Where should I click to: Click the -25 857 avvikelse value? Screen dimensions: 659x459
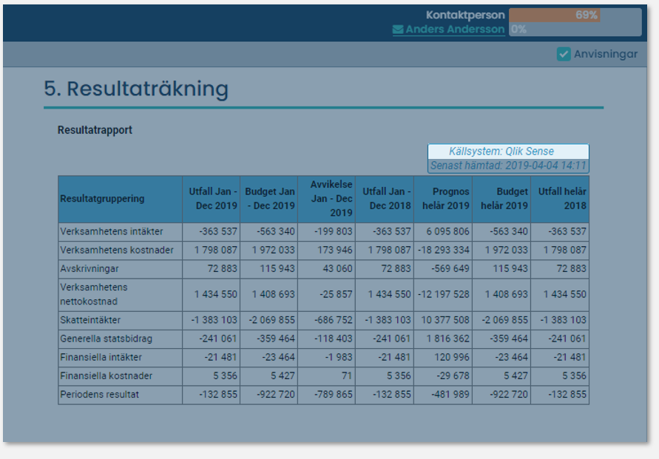pos(336,294)
